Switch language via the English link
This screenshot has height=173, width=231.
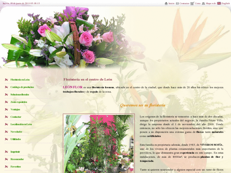226,3
